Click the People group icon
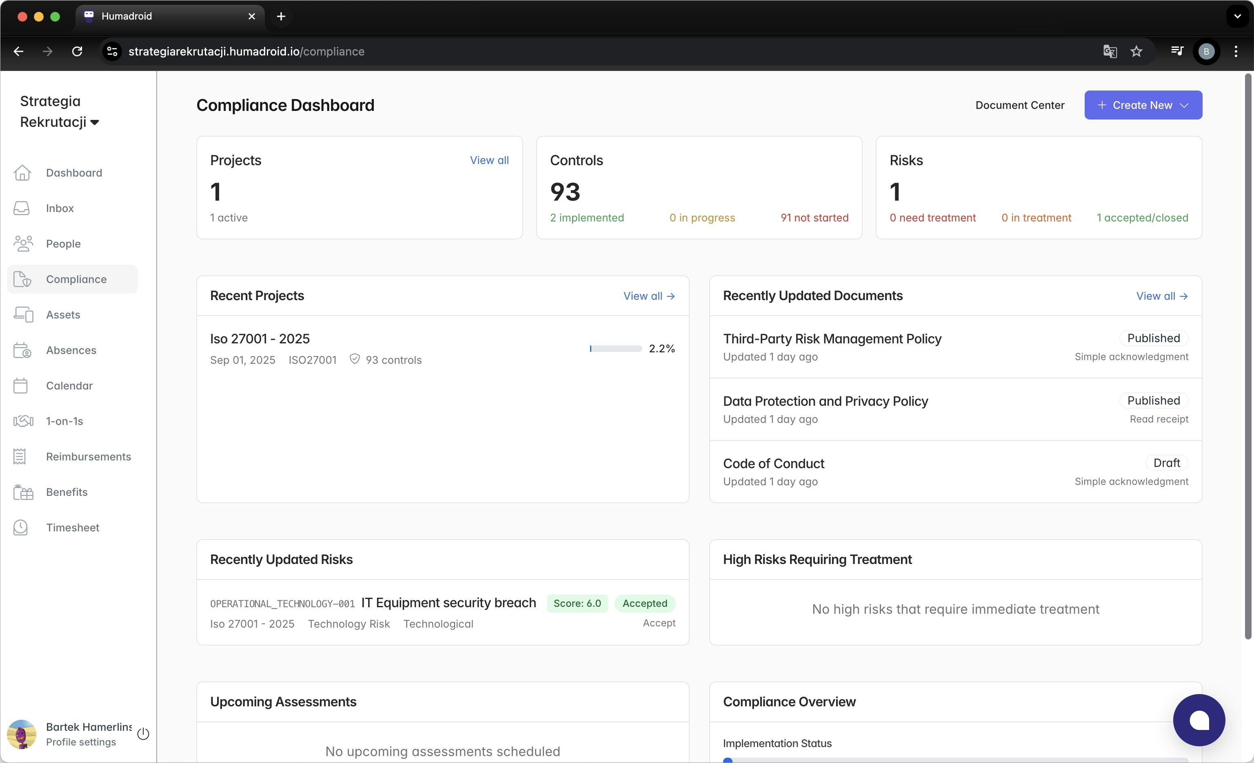Viewport: 1254px width, 763px height. [x=23, y=243]
